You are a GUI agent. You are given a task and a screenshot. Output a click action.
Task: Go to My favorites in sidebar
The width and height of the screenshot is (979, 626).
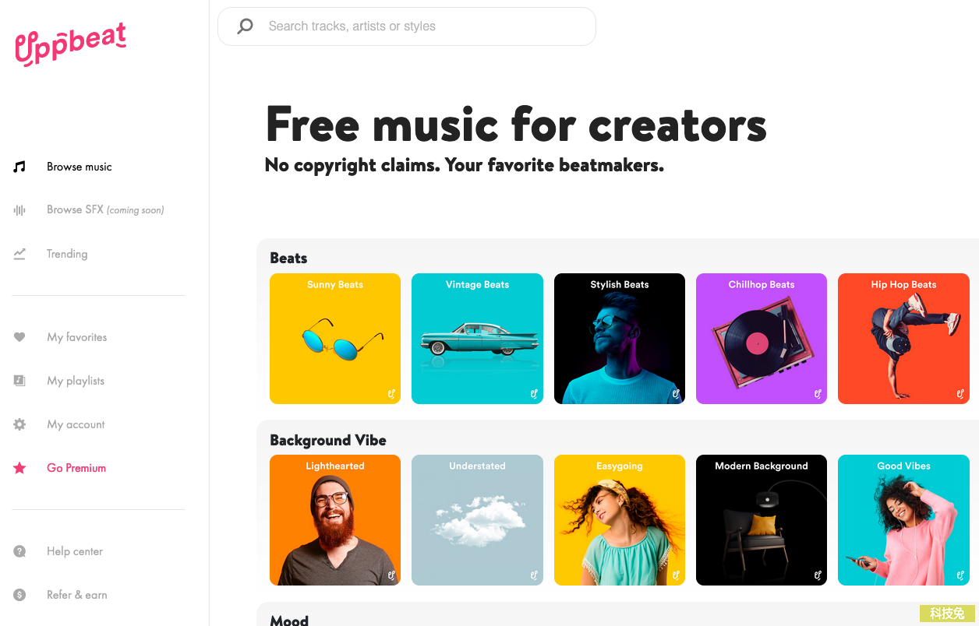76,337
